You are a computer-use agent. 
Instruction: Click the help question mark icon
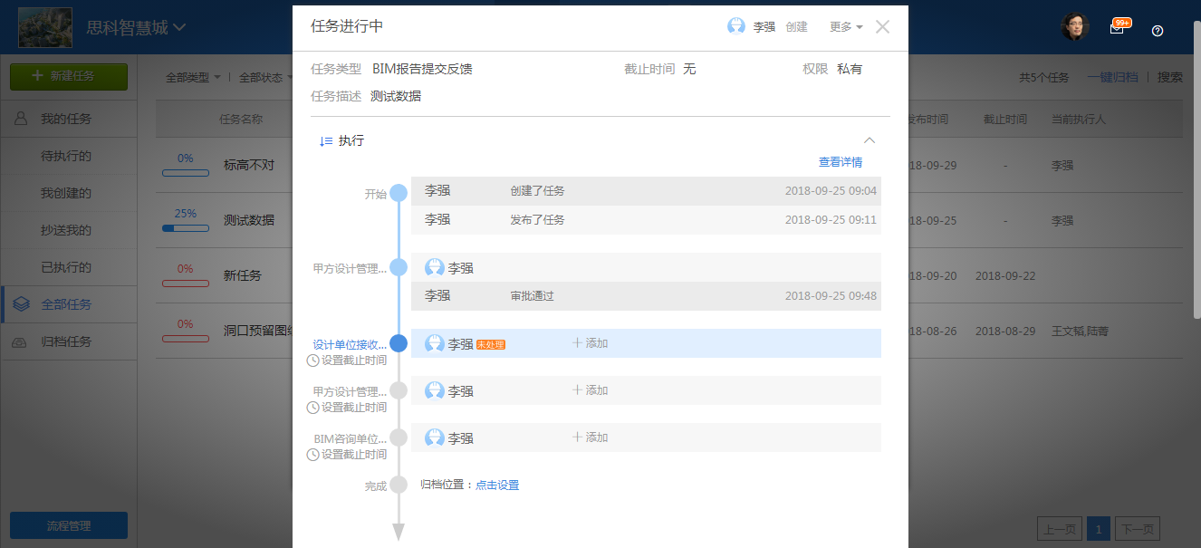(x=1157, y=32)
